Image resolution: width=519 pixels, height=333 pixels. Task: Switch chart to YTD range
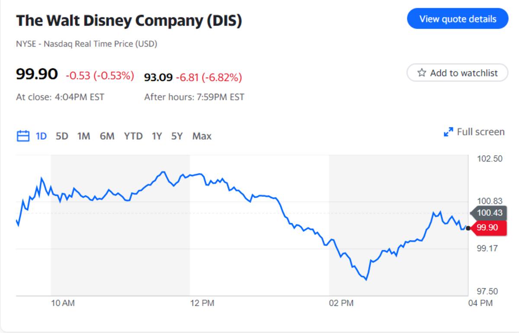tap(133, 136)
